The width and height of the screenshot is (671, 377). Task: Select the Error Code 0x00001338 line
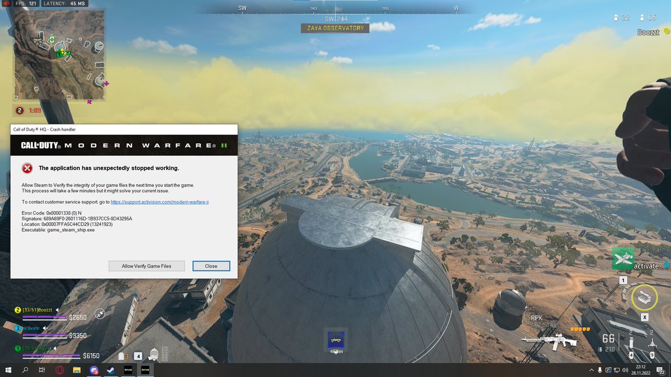click(x=51, y=213)
